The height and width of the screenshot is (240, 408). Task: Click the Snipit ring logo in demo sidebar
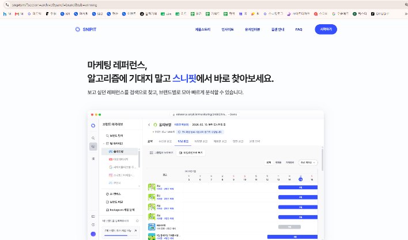[x=93, y=126]
